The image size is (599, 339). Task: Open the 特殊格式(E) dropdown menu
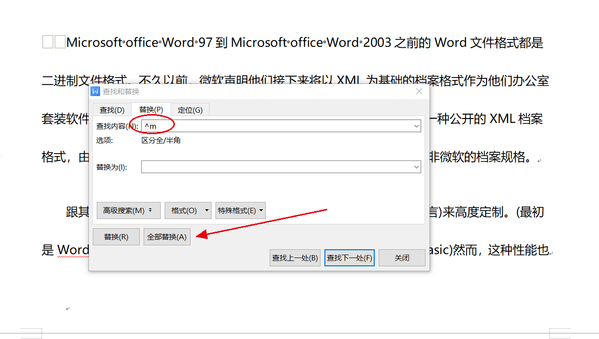240,211
